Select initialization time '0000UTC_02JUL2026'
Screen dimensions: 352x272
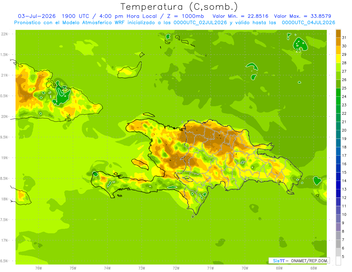200,23
